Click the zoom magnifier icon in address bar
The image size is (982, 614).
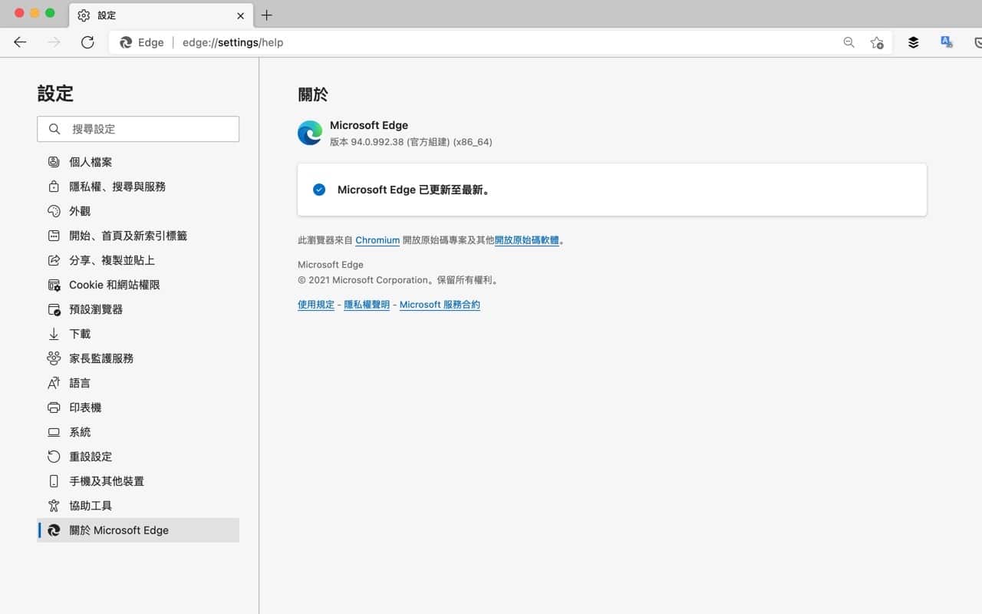pyautogui.click(x=849, y=42)
